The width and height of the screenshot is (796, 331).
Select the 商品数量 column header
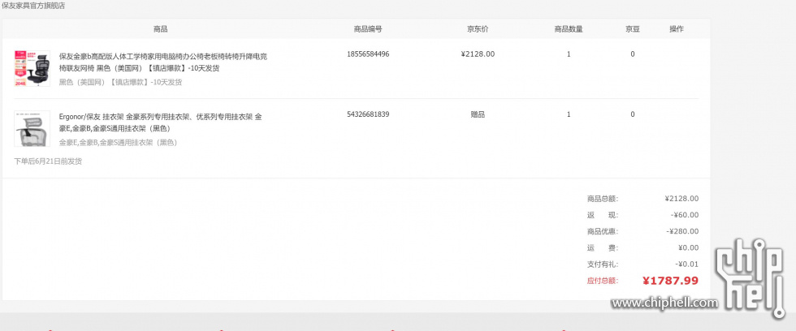[x=569, y=29]
